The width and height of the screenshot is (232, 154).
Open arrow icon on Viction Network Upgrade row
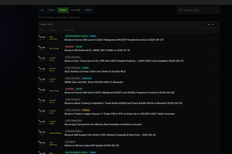(215, 133)
